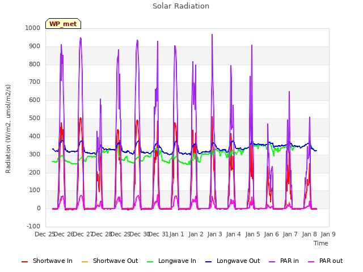Toggle the Longwave Out legend entry
The image size is (363, 272).
[x=233, y=261]
